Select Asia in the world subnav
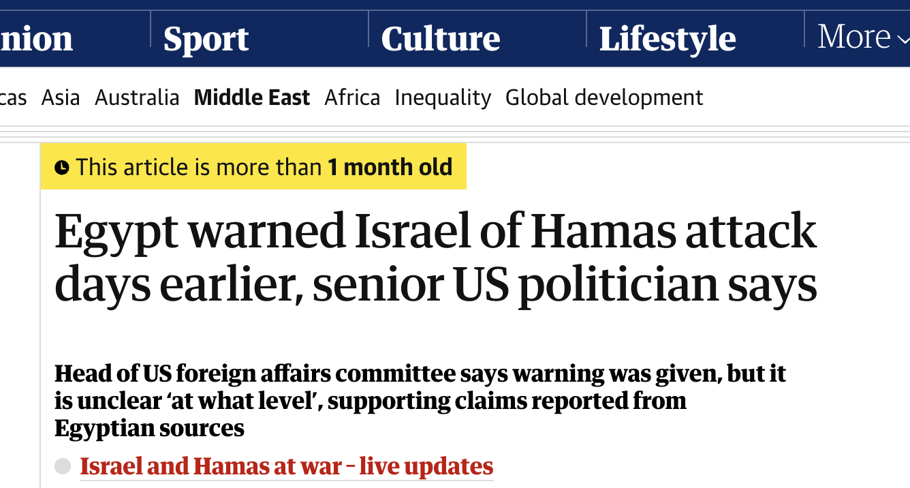 [x=61, y=98]
